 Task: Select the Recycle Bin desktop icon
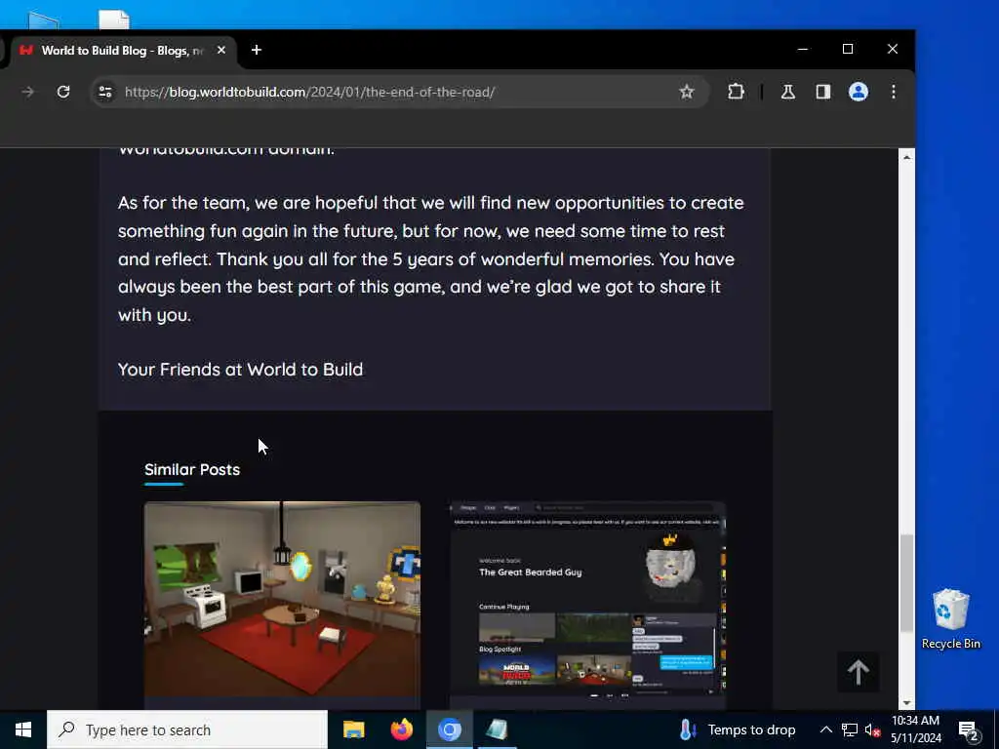(950, 618)
